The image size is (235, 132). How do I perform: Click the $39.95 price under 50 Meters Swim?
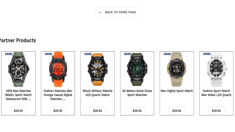137,111
